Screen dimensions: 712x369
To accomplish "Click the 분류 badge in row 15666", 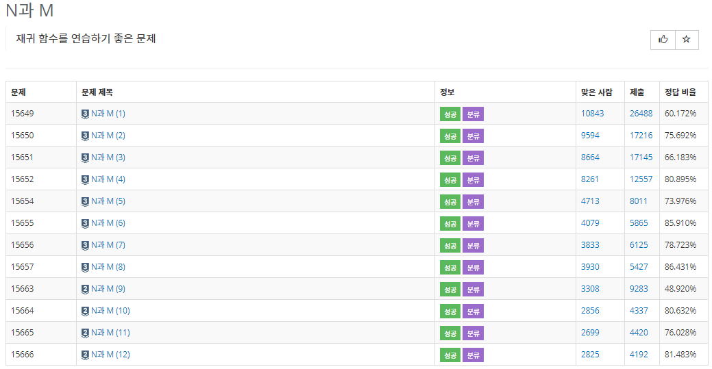I will (473, 355).
